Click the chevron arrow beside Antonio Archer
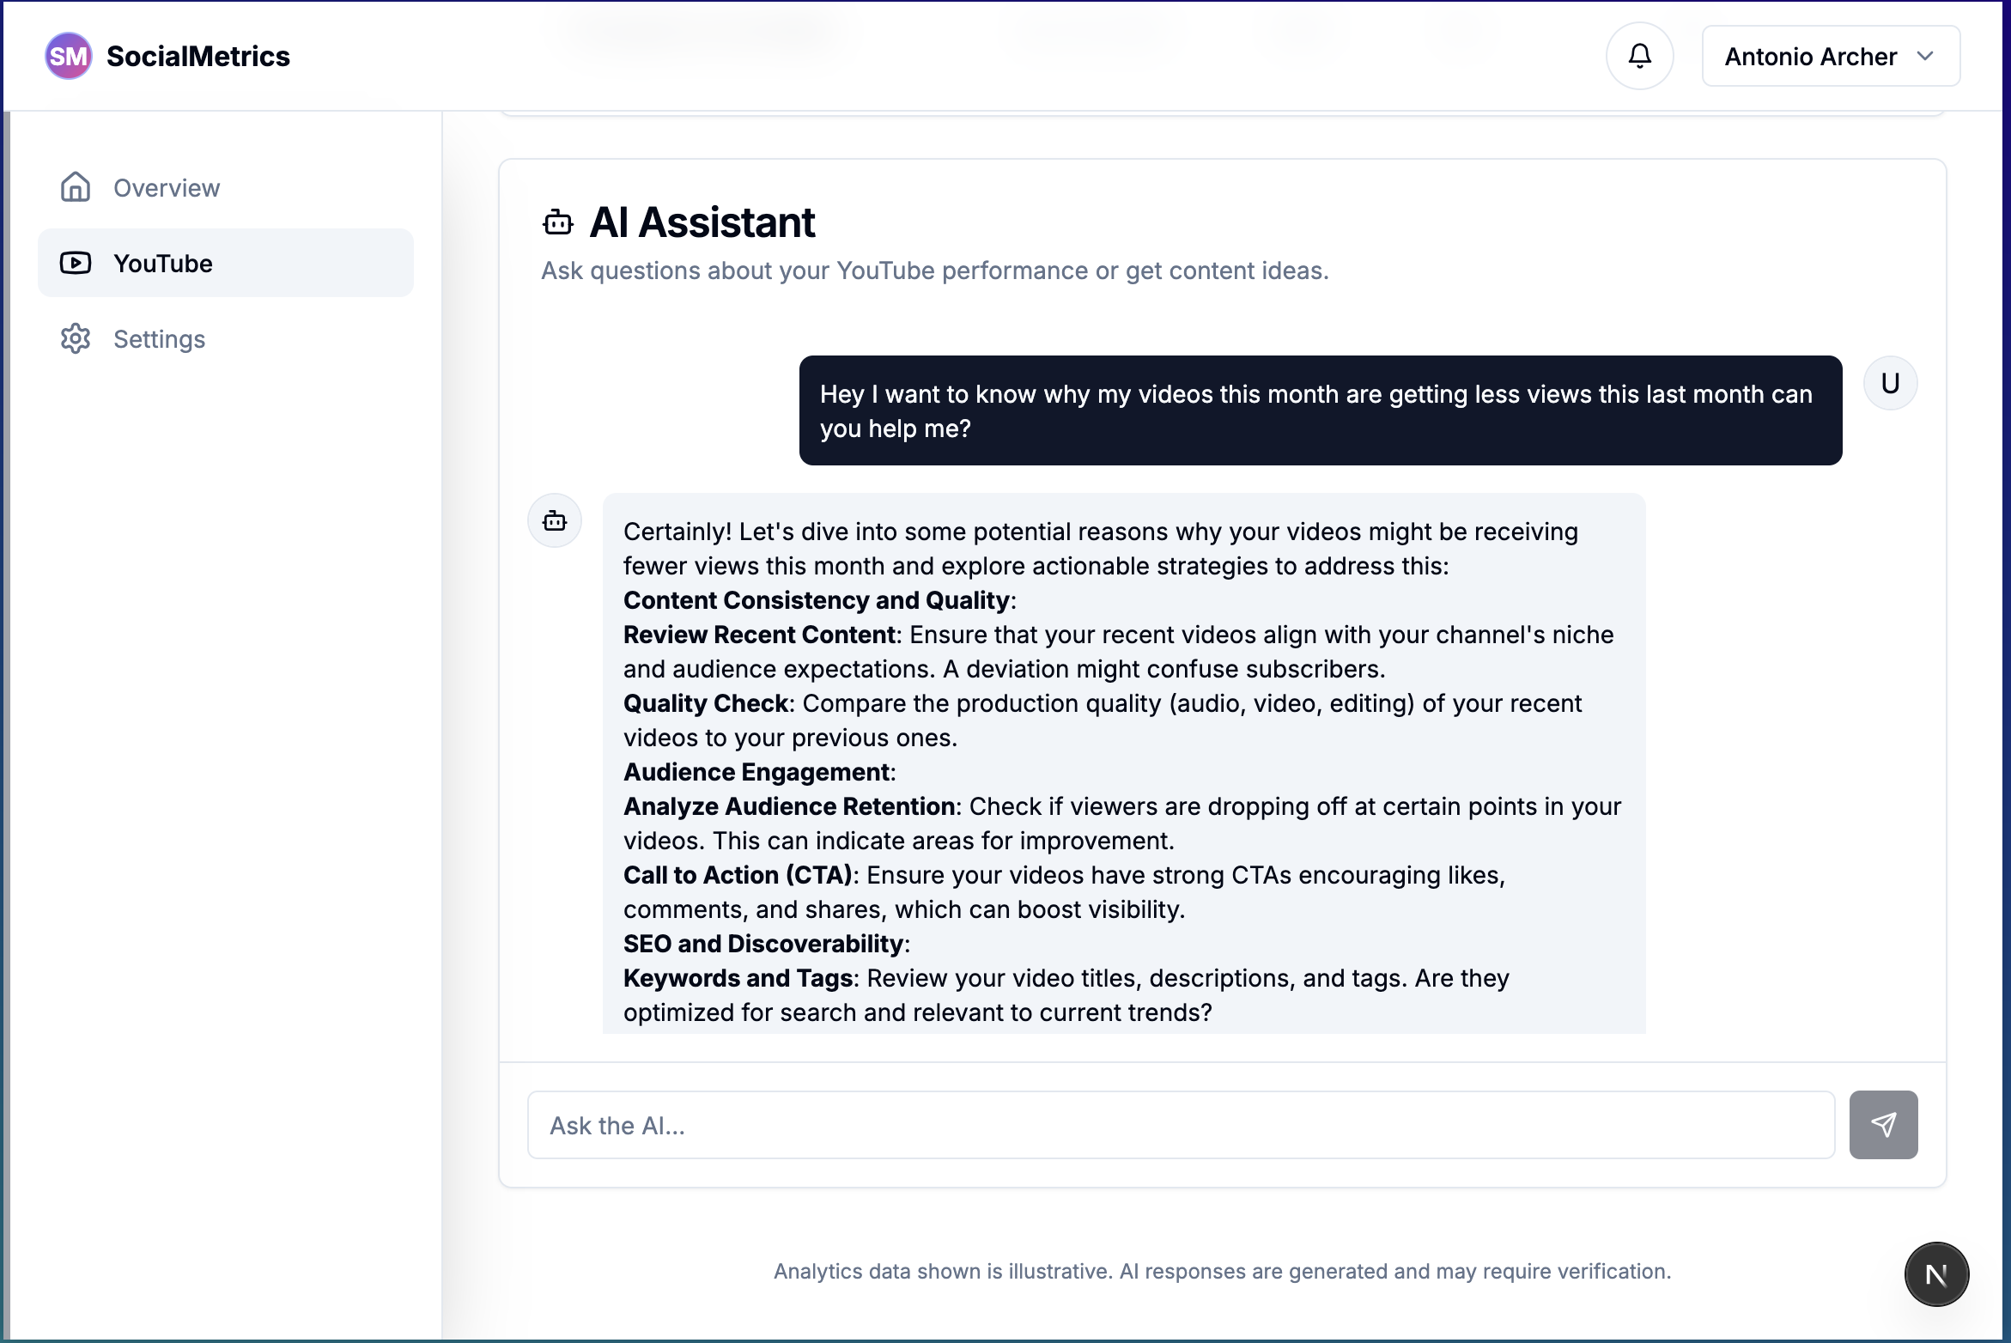This screenshot has width=2011, height=1343. pos(1925,57)
